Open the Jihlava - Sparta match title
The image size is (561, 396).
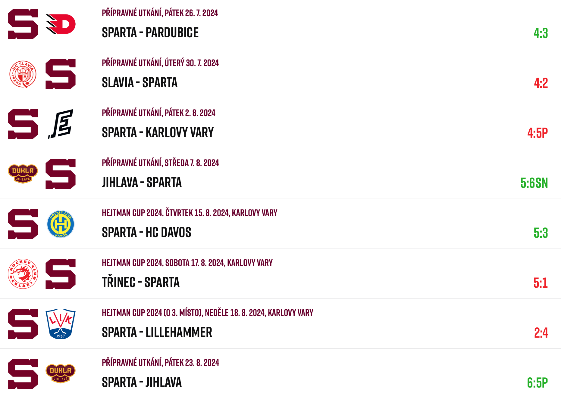(x=142, y=182)
